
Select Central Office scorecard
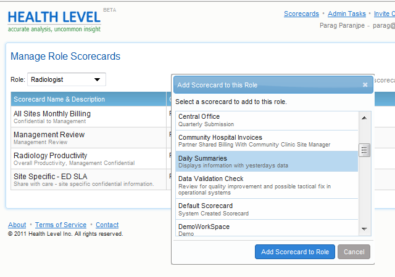(x=267, y=120)
